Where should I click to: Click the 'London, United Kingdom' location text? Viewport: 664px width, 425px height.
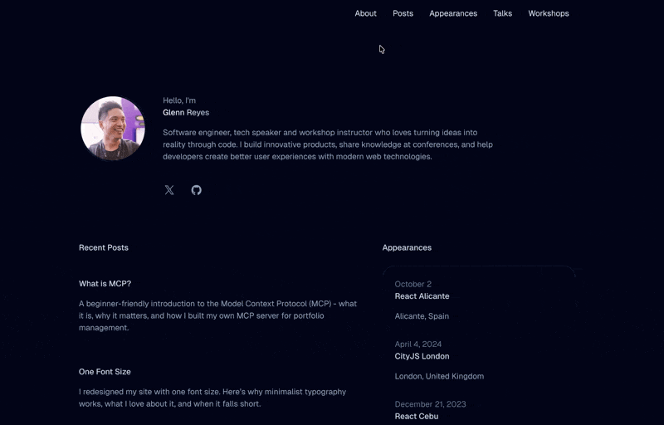click(x=439, y=376)
